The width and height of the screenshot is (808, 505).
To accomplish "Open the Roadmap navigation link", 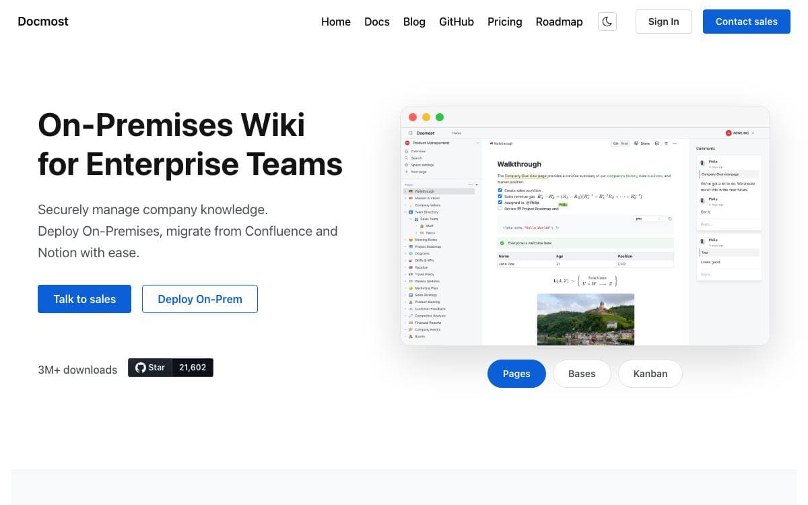I will [x=559, y=22].
